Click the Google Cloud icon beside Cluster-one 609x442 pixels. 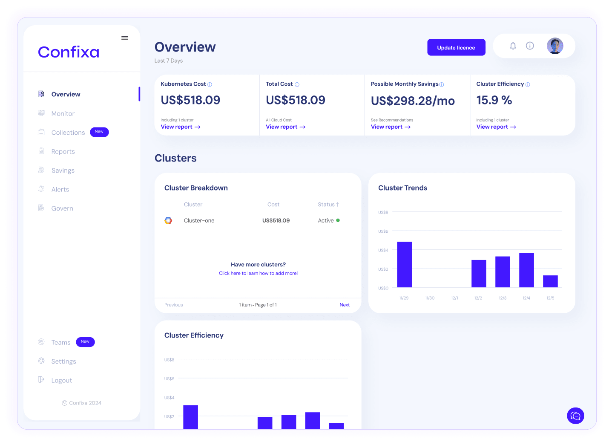click(168, 220)
